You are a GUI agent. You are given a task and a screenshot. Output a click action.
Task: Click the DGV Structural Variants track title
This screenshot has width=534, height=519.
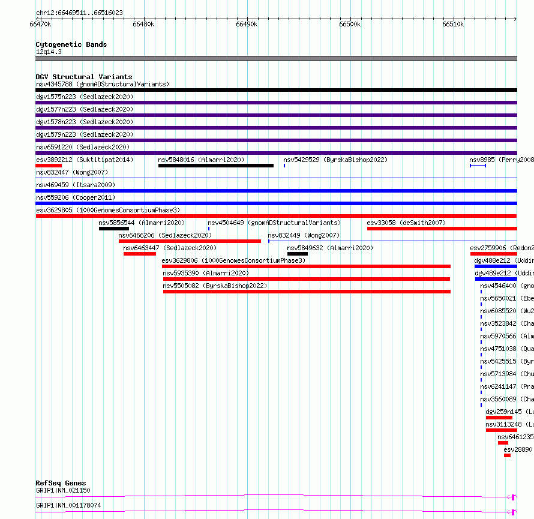point(84,77)
